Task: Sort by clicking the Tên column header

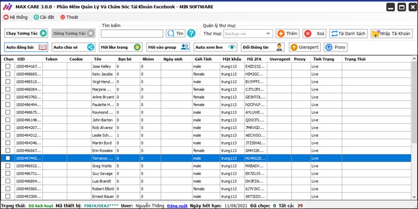Action: [x=97, y=59]
